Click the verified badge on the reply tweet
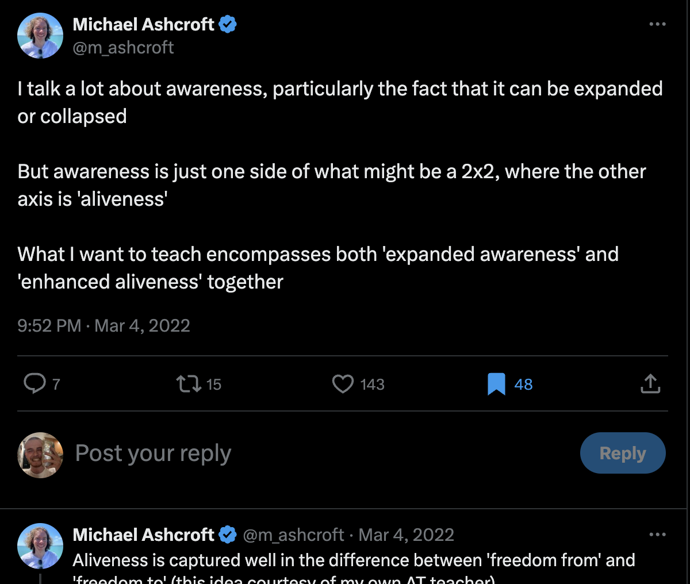690x584 pixels. 228,535
